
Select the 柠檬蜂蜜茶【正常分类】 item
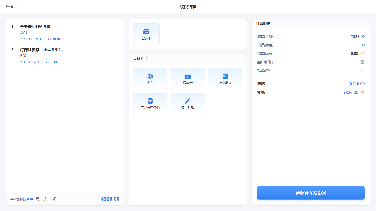40,50
